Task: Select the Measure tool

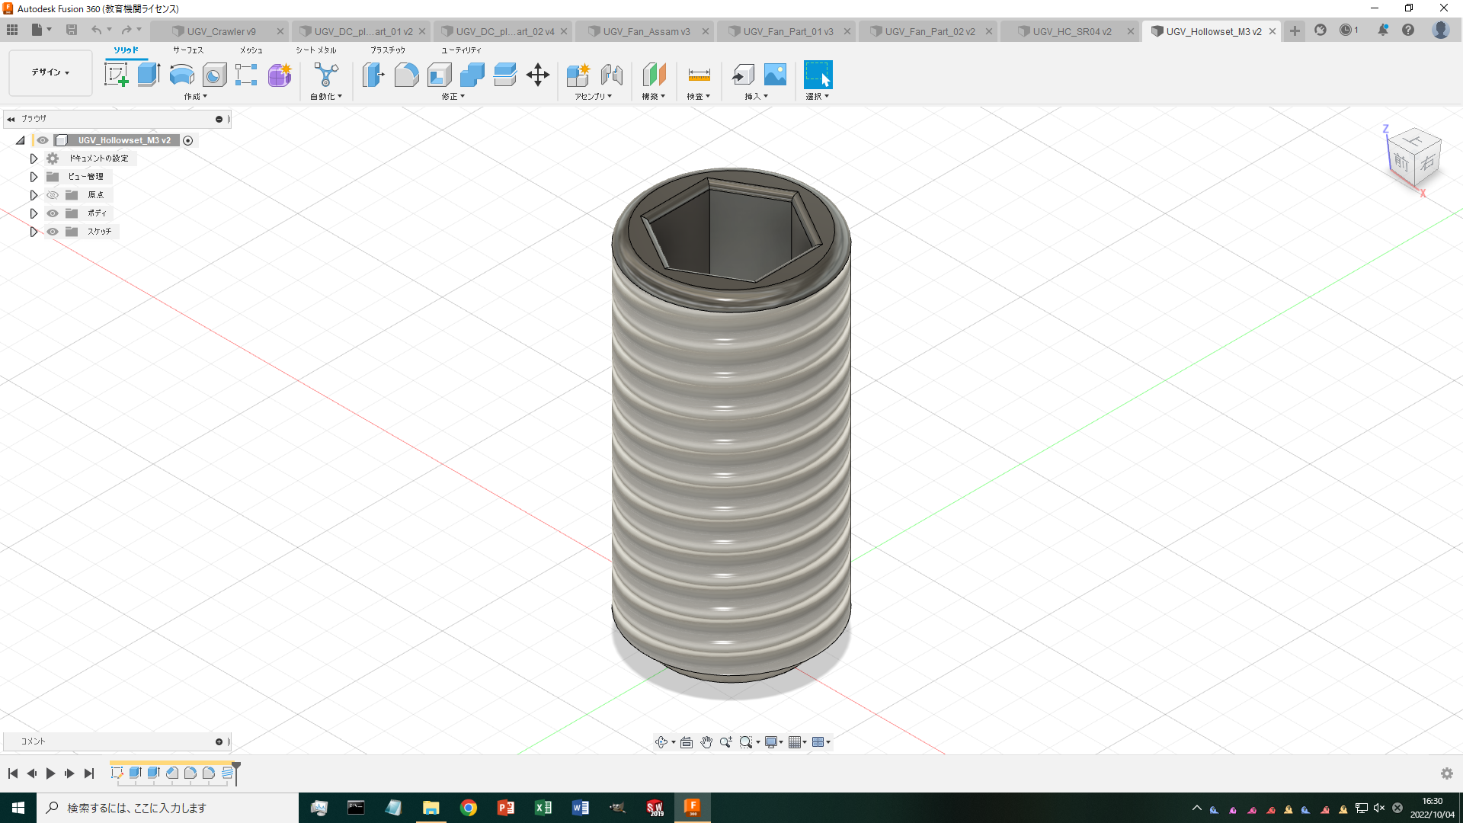Action: [699, 75]
